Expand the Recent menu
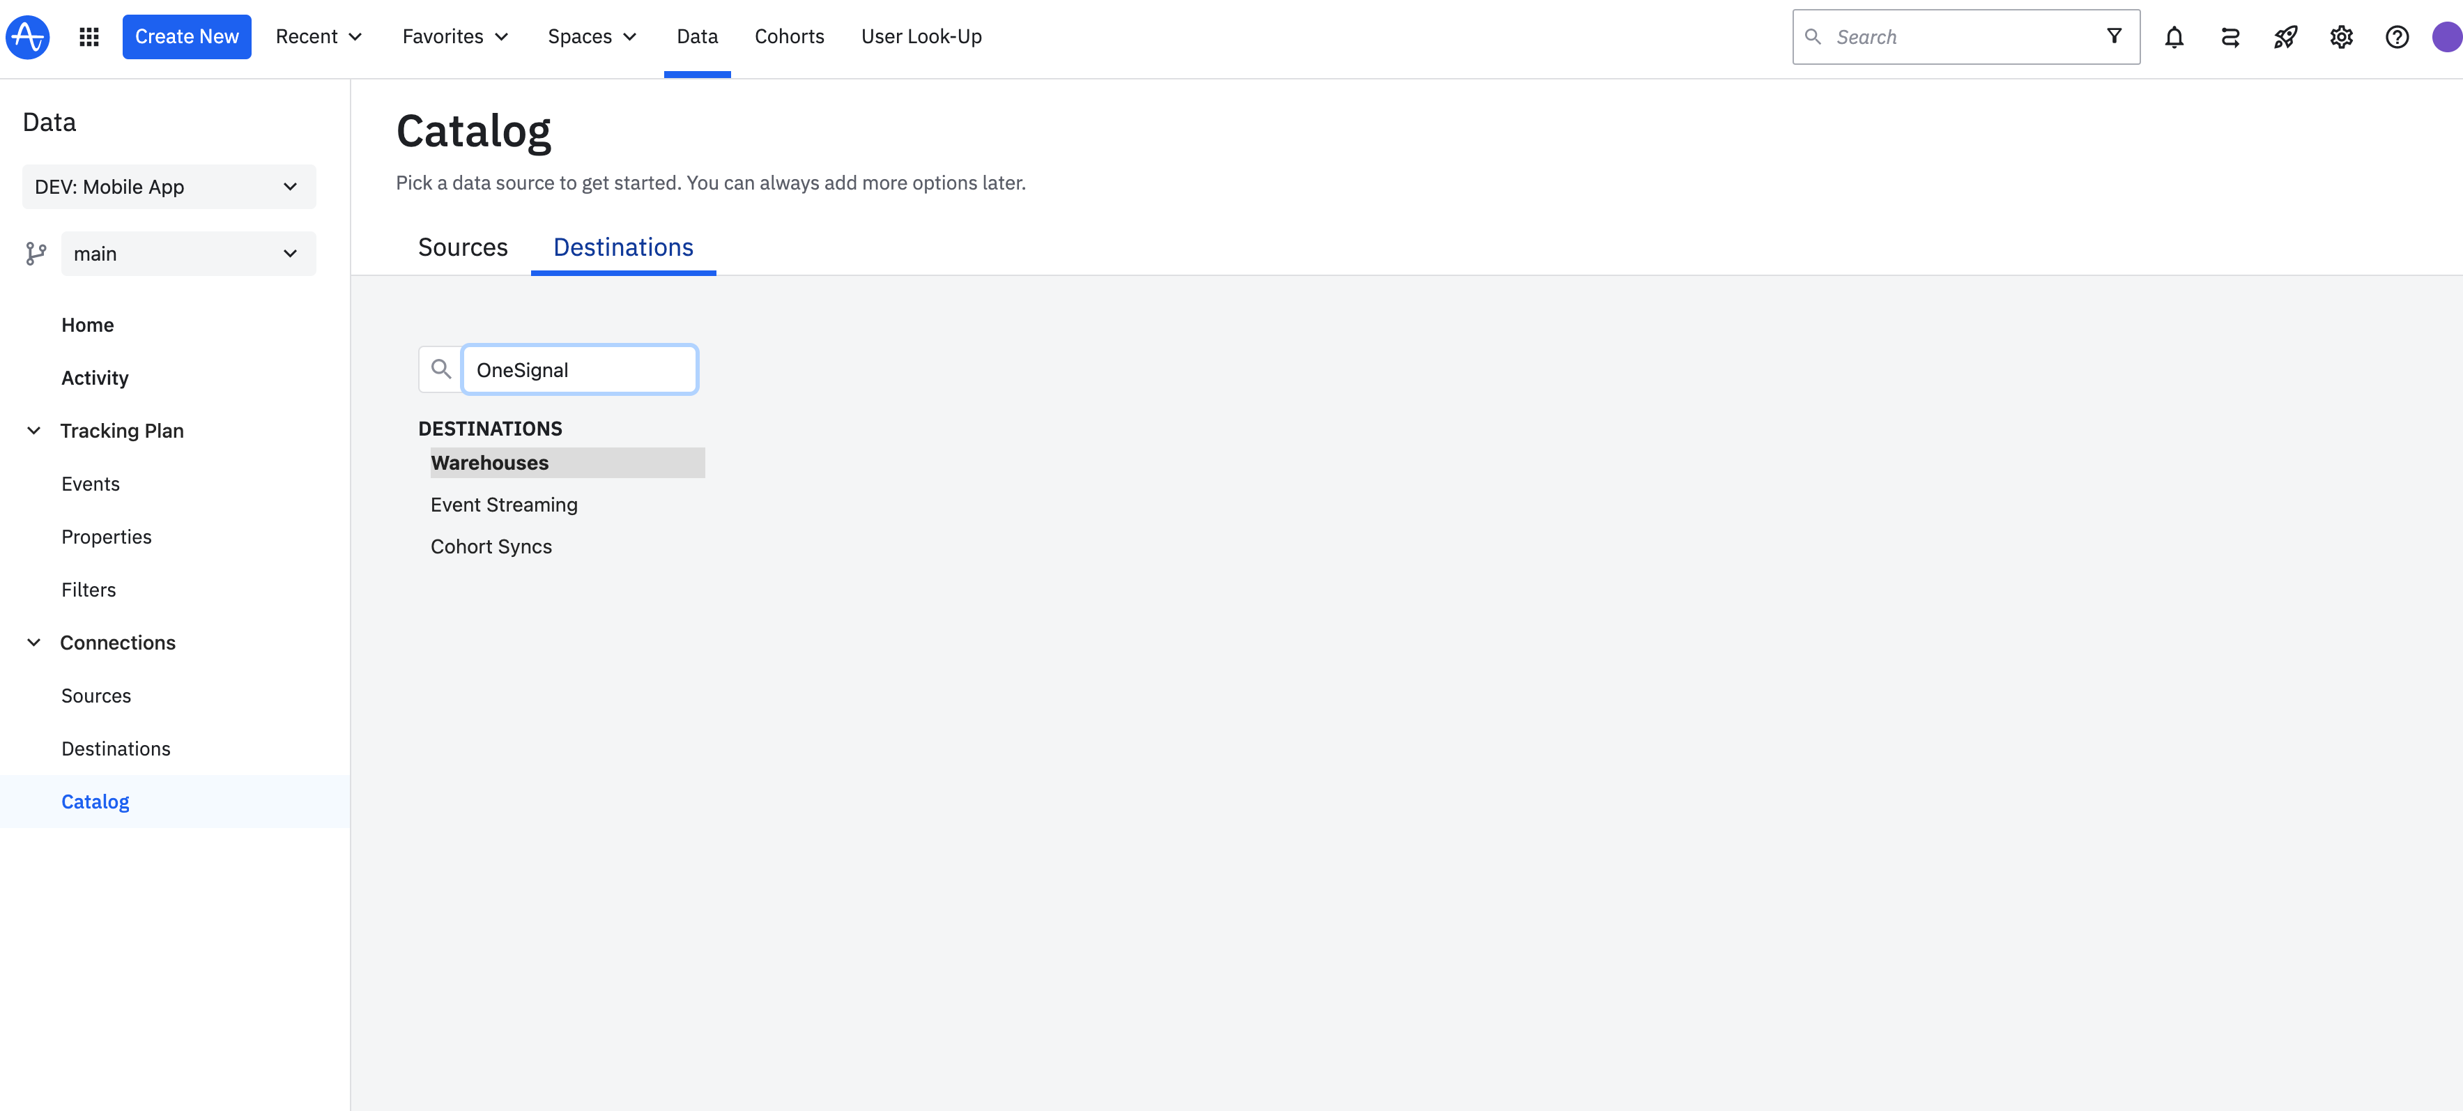2463x1111 pixels. [x=319, y=36]
